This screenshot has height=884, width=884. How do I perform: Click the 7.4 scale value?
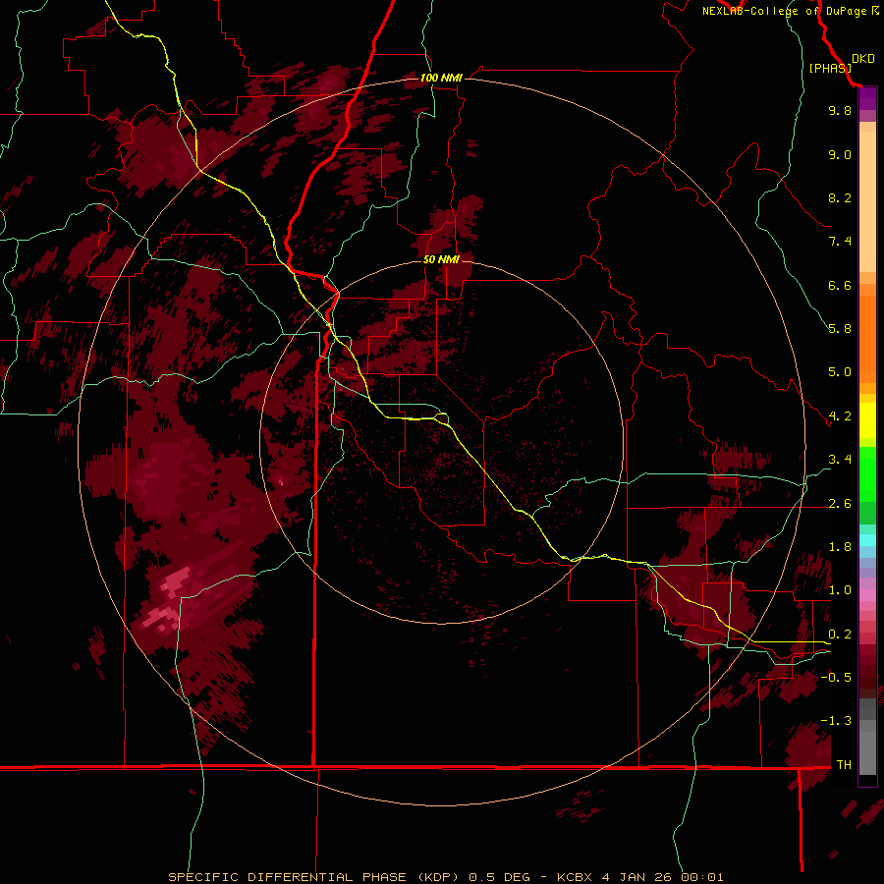coord(840,242)
